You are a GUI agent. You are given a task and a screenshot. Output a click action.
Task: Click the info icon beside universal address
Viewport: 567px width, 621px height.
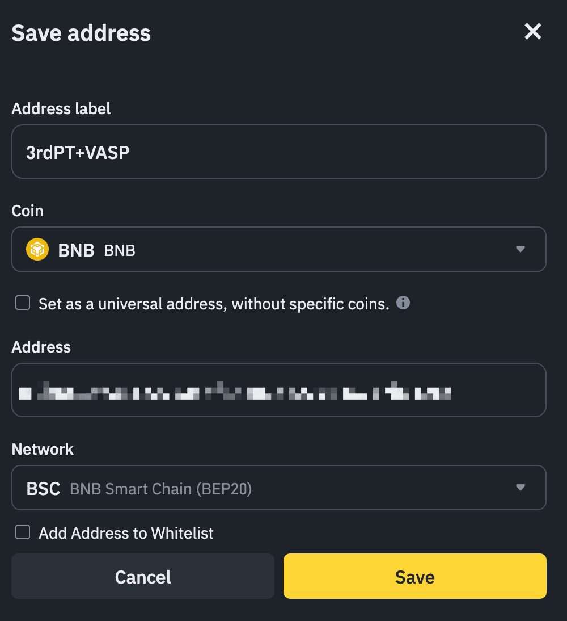tap(403, 303)
